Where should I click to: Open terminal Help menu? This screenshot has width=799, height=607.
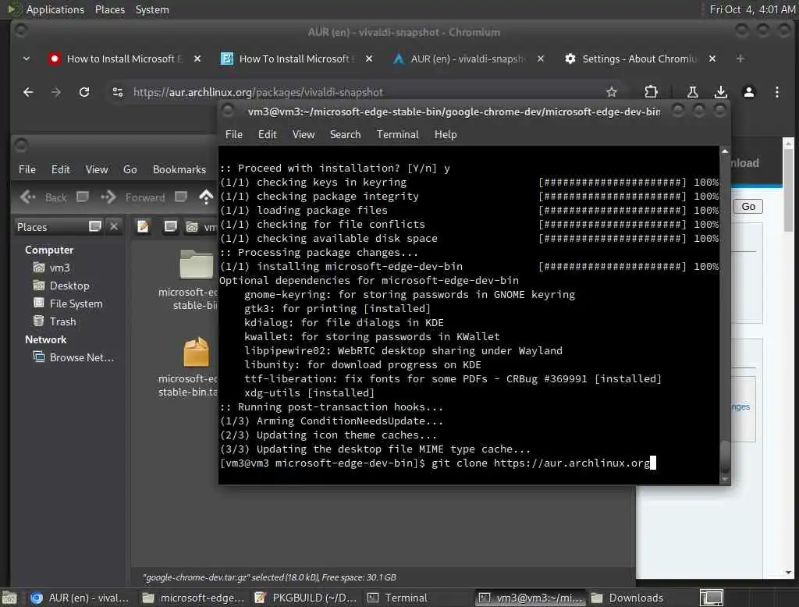446,134
